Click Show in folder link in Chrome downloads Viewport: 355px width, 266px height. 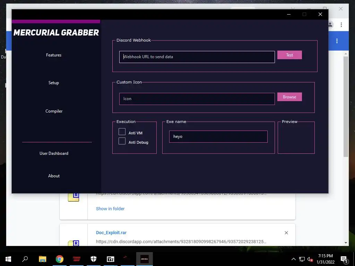pos(110,209)
